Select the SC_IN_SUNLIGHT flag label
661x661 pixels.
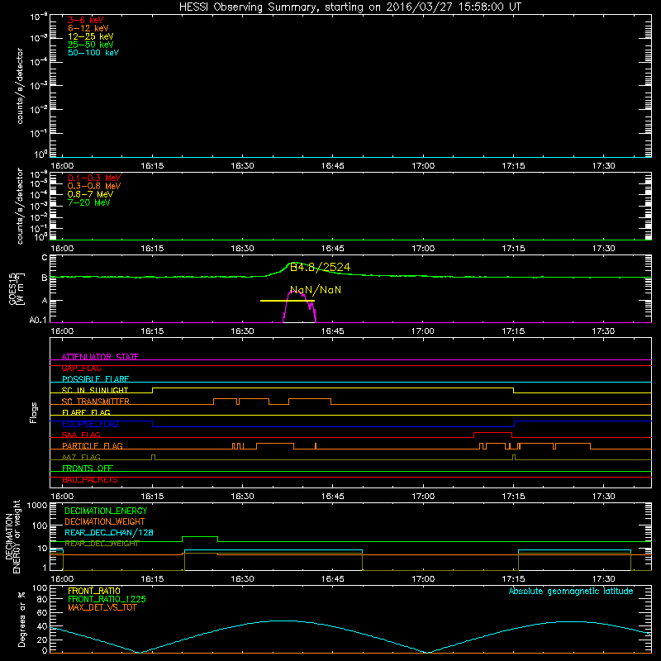pos(95,390)
